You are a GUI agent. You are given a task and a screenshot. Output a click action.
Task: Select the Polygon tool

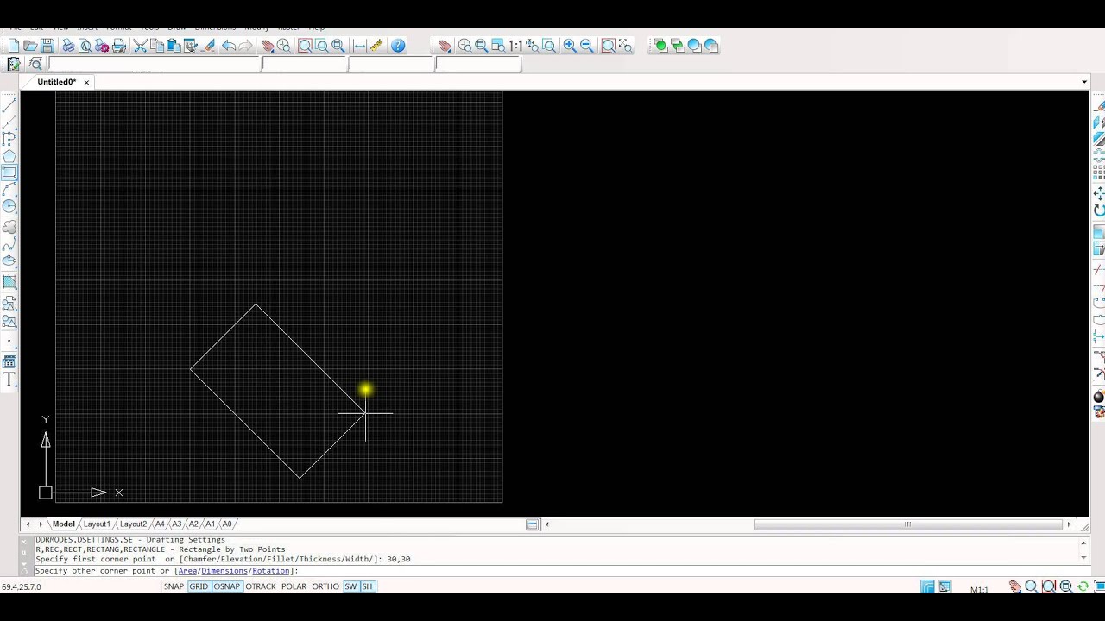pos(9,156)
